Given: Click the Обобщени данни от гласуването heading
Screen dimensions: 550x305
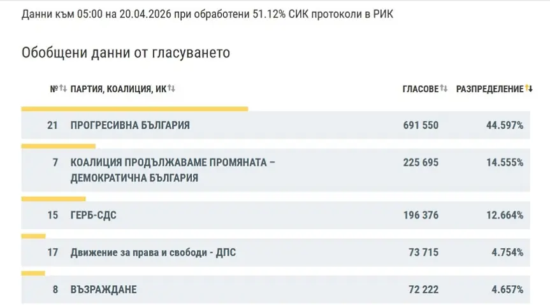Looking at the screenshot, I should pyautogui.click(x=126, y=53).
